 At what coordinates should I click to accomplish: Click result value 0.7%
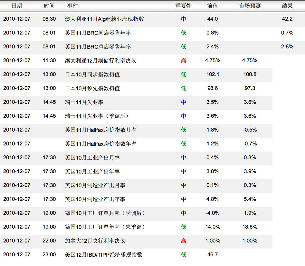coord(287,33)
